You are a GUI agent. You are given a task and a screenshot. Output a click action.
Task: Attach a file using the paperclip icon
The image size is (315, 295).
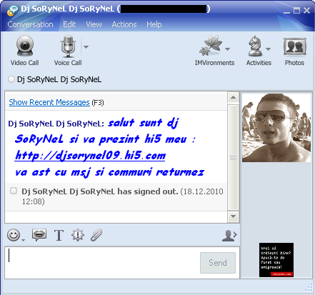(x=96, y=235)
